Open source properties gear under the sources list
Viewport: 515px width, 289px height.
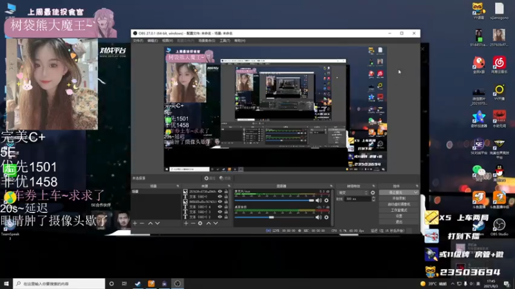coord(200,223)
